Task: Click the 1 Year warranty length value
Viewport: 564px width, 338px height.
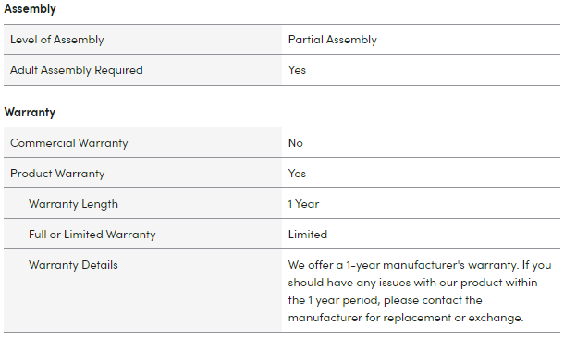Action: (x=303, y=204)
